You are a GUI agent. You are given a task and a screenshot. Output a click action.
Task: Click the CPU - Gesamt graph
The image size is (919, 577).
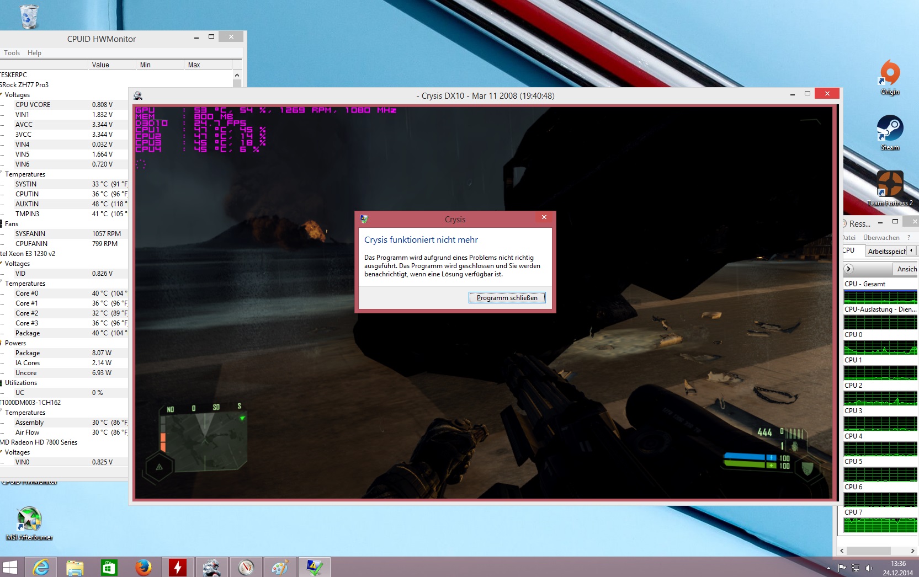coord(880,297)
